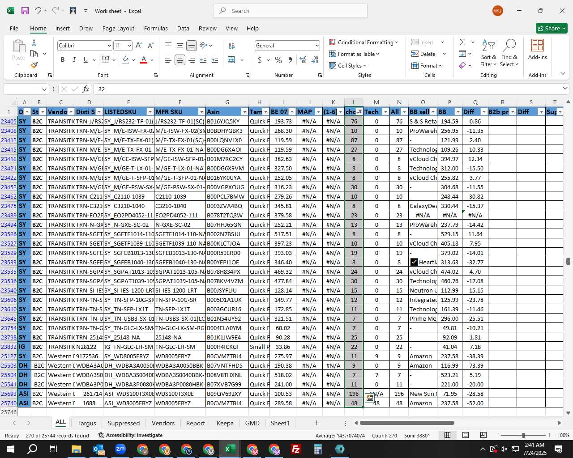Open the Add-ins pane
573x458 pixels.
click(x=538, y=49)
